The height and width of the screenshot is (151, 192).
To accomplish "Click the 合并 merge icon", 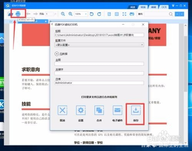I will click(x=99, y=110).
